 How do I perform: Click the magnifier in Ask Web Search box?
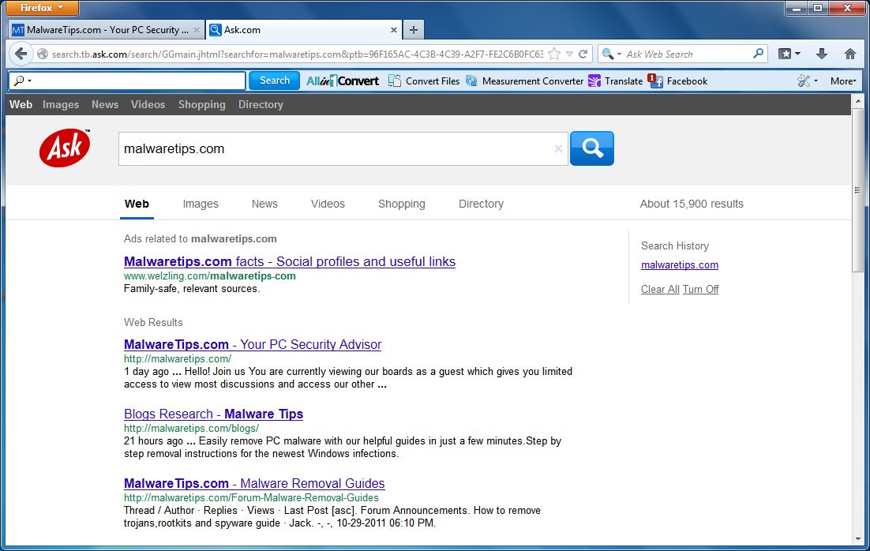(758, 54)
